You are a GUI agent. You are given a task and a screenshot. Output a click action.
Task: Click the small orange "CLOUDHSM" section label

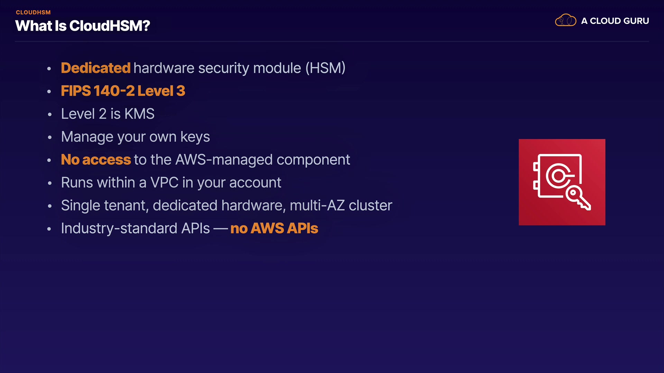33,12
